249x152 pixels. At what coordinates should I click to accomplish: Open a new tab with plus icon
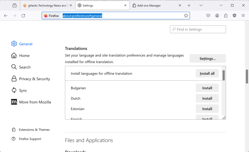tap(189, 6)
